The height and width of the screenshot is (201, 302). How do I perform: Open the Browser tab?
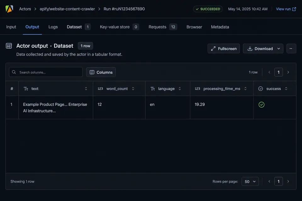pos(194,27)
